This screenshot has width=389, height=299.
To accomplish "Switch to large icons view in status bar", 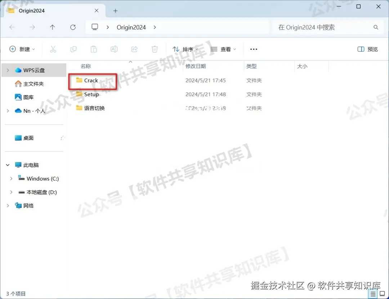I will [x=382, y=294].
